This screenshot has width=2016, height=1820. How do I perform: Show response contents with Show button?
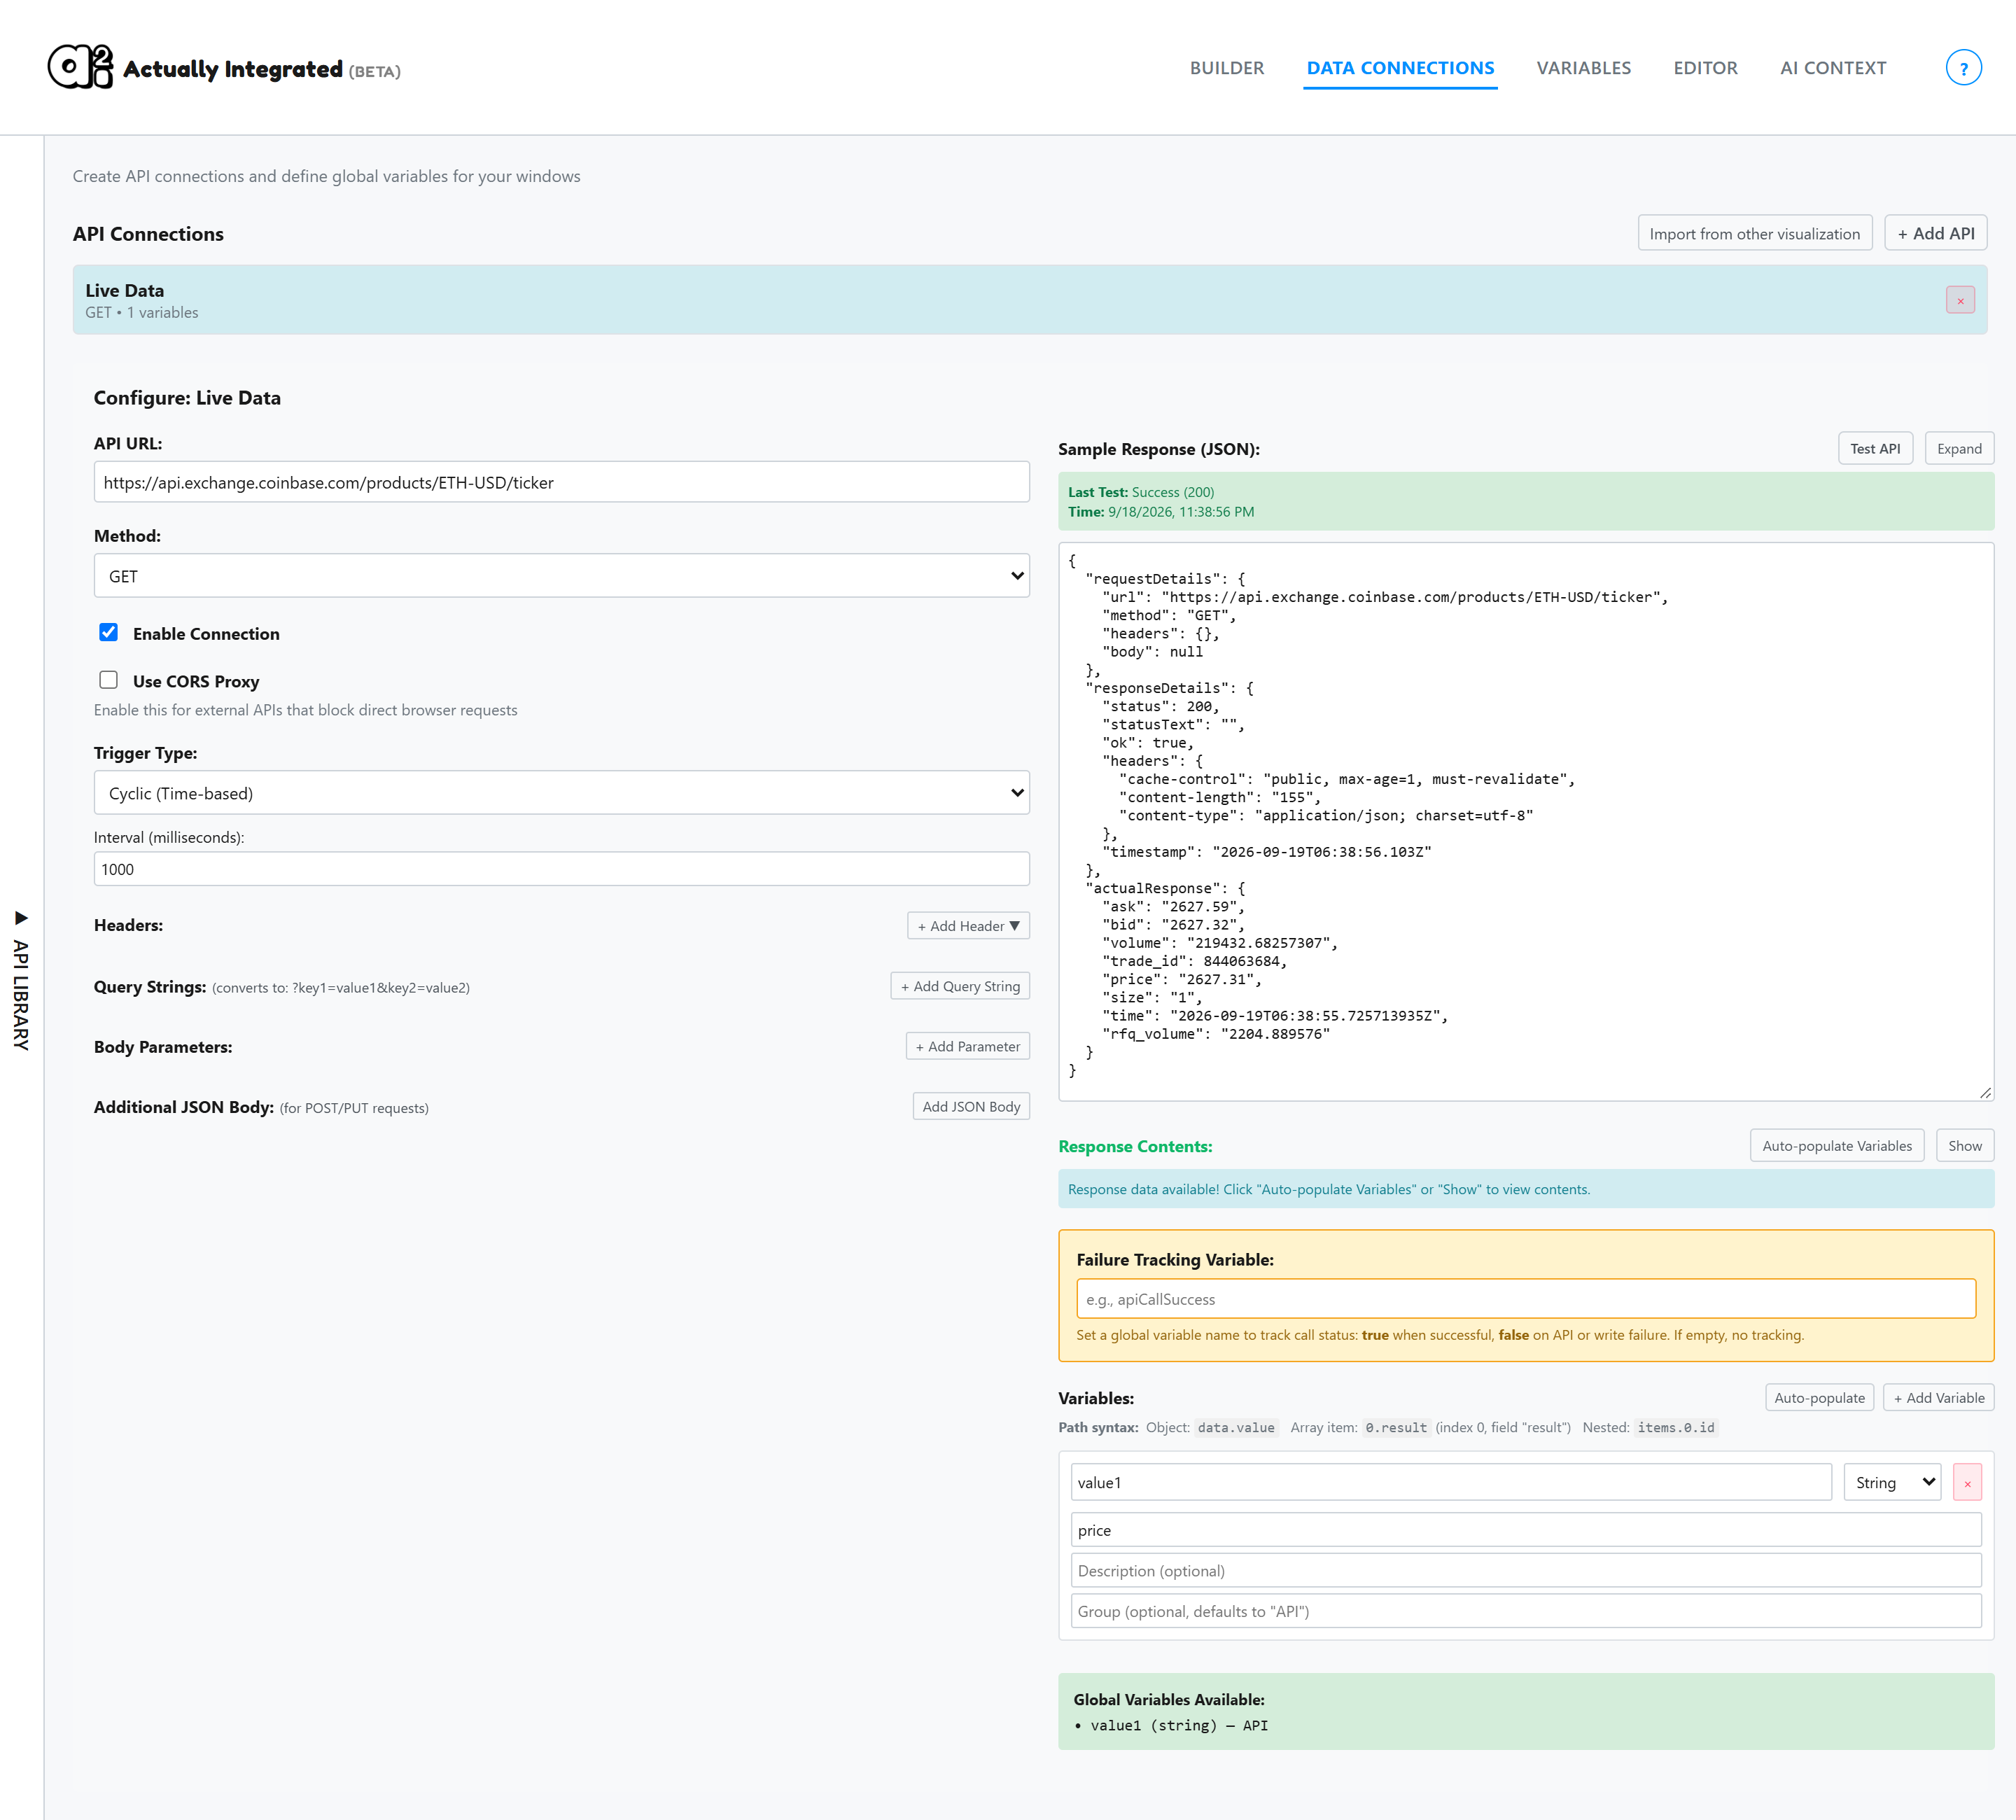tap(1964, 1146)
